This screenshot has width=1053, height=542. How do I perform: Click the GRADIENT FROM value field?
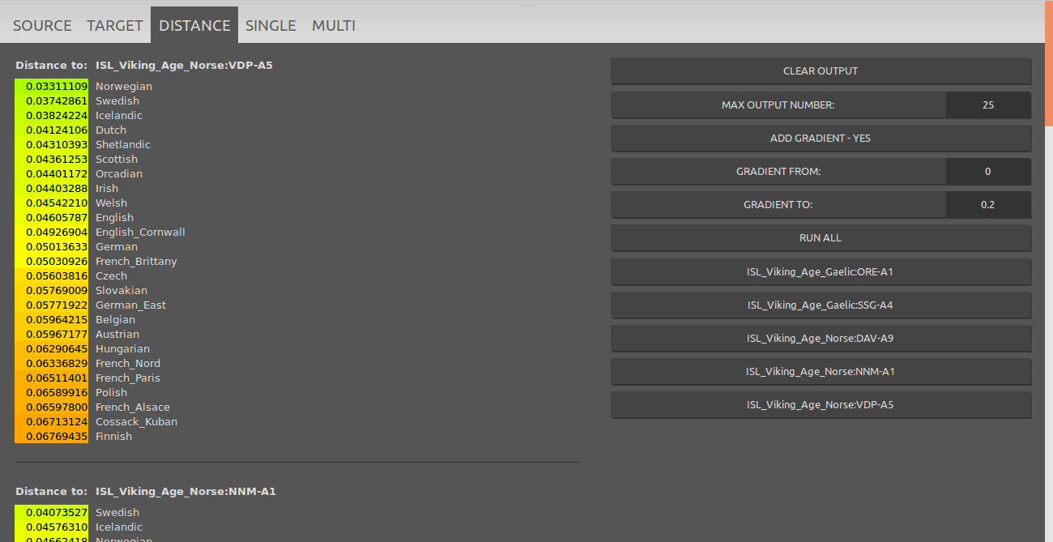(987, 172)
